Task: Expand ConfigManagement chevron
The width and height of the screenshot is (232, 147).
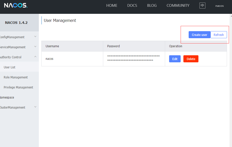Action: coord(35,36)
